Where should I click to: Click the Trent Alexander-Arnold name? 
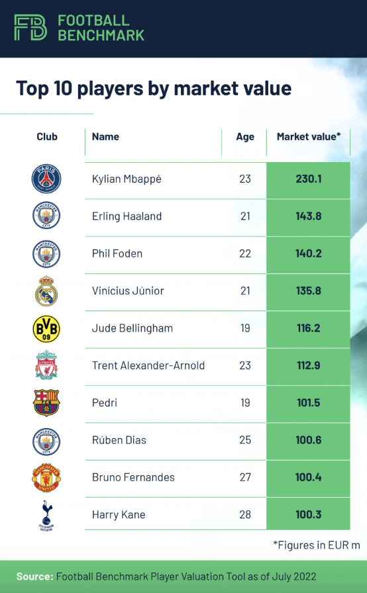[x=148, y=365]
